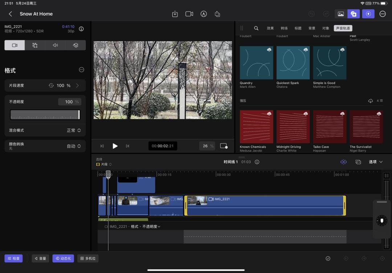Click the 不透明度 opacity slider
This screenshot has width=392, height=273.
tap(45, 115)
